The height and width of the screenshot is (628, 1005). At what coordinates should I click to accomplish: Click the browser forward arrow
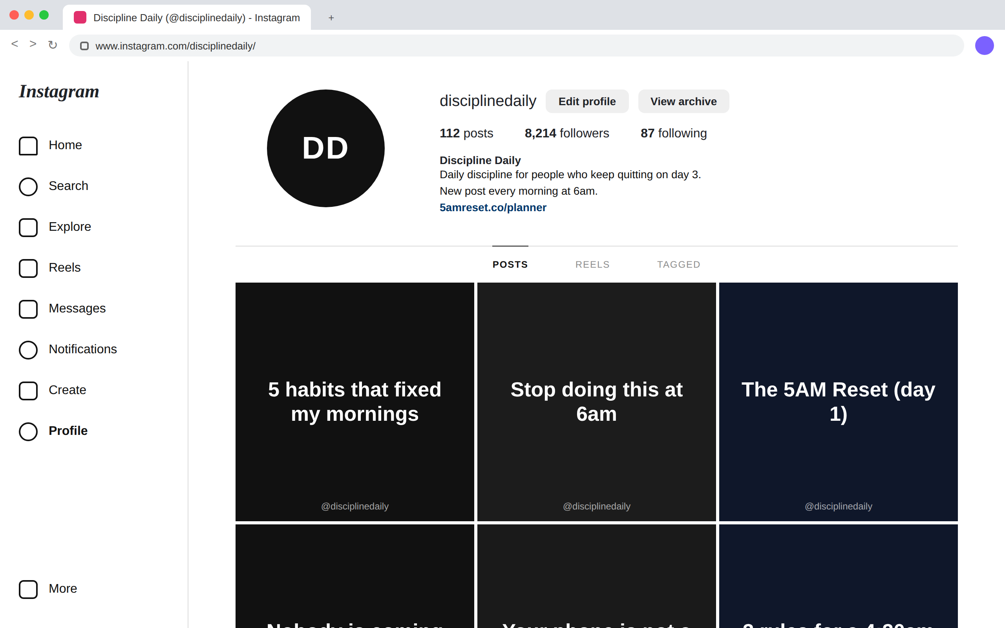point(33,44)
